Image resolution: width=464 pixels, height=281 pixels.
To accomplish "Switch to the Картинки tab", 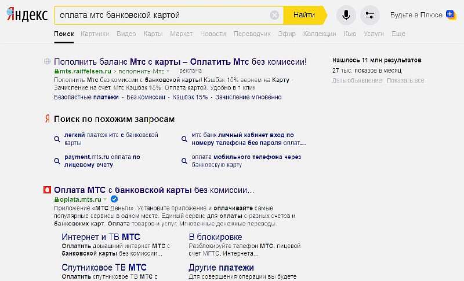I will pos(95,34).
